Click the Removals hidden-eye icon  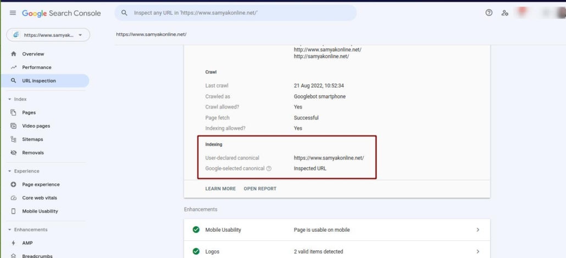click(14, 153)
